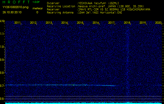
Task: Click the kHz axis unit label
Action: (2, 21)
